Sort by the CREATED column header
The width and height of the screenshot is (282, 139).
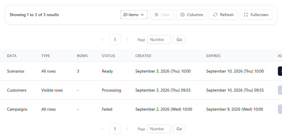(143, 56)
